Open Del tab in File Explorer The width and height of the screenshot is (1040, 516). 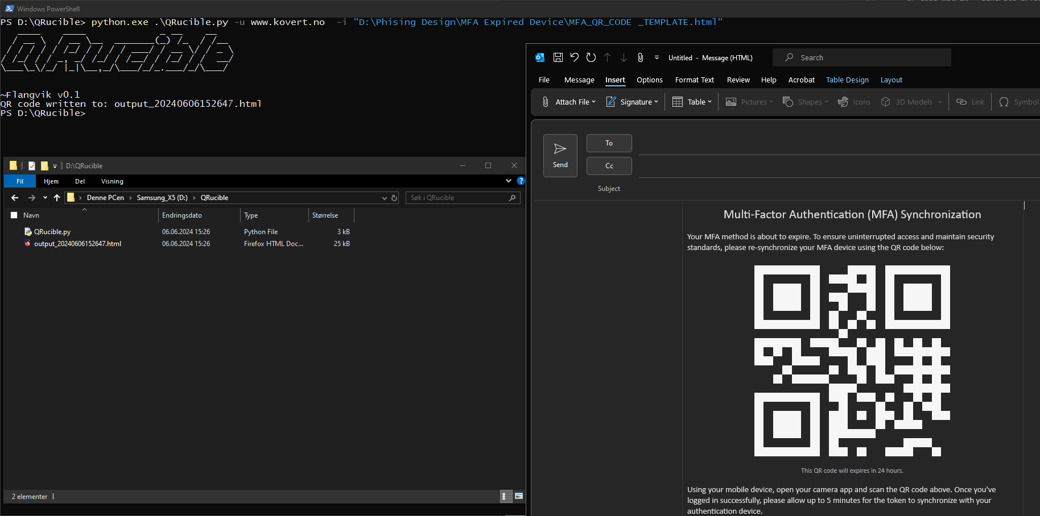(80, 181)
